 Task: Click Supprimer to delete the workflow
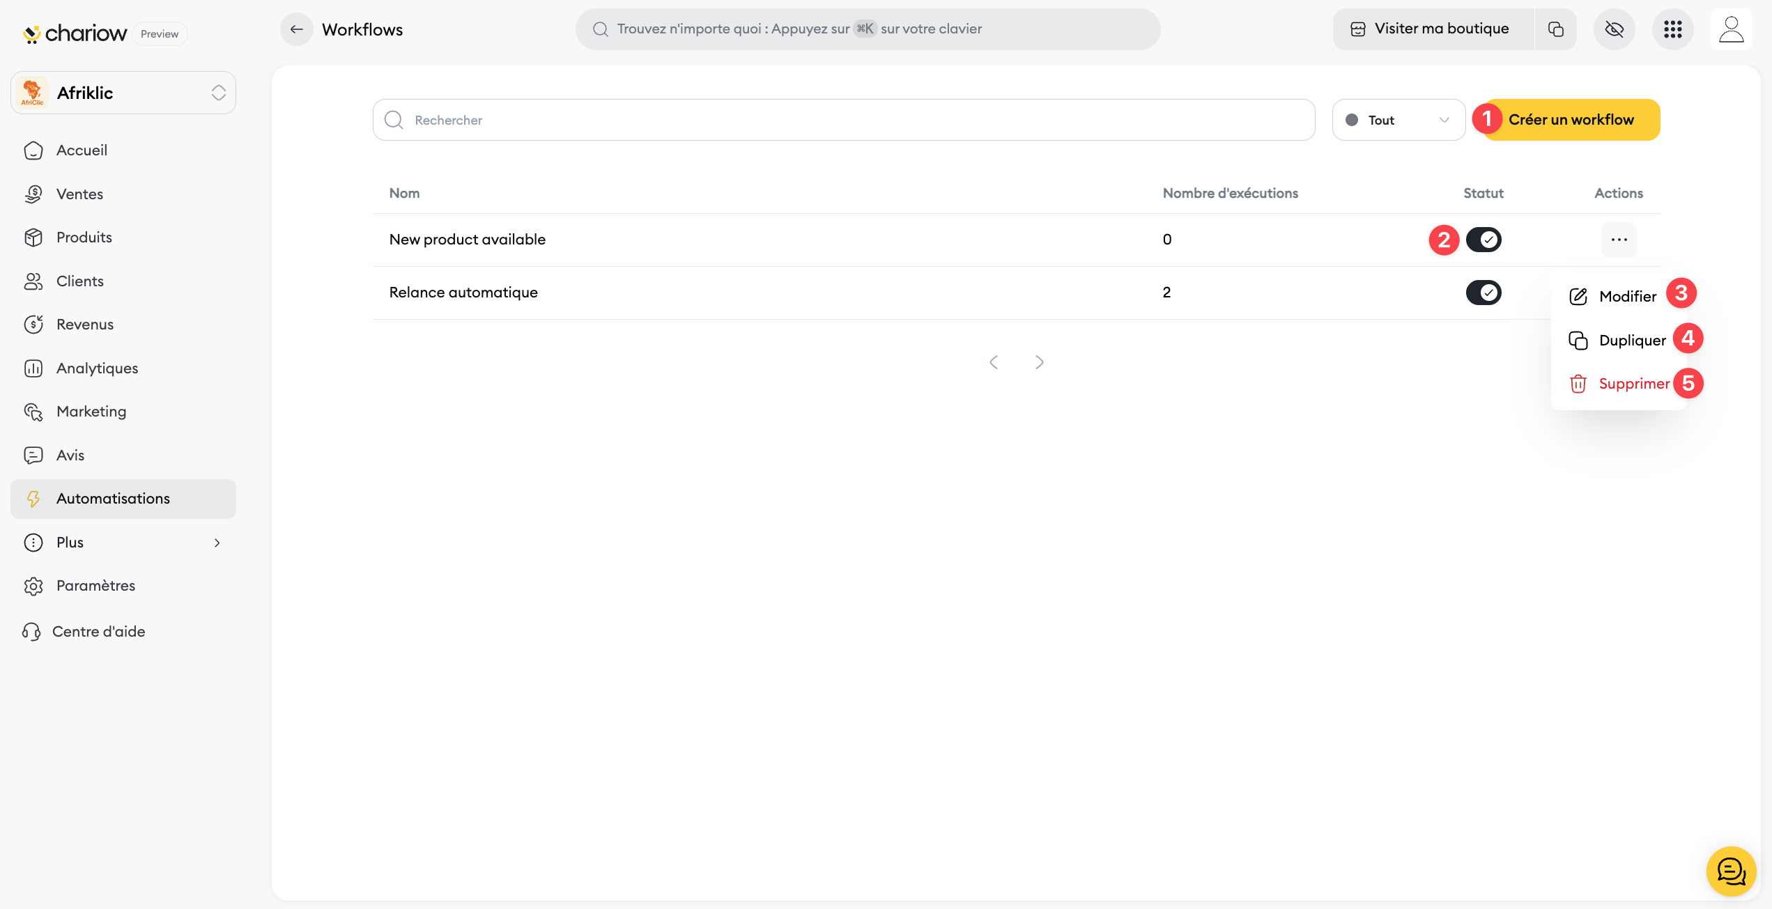(x=1633, y=384)
